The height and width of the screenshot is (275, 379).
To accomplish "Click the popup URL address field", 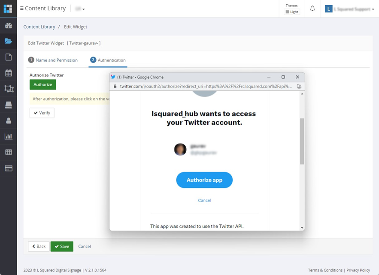I will coord(206,86).
